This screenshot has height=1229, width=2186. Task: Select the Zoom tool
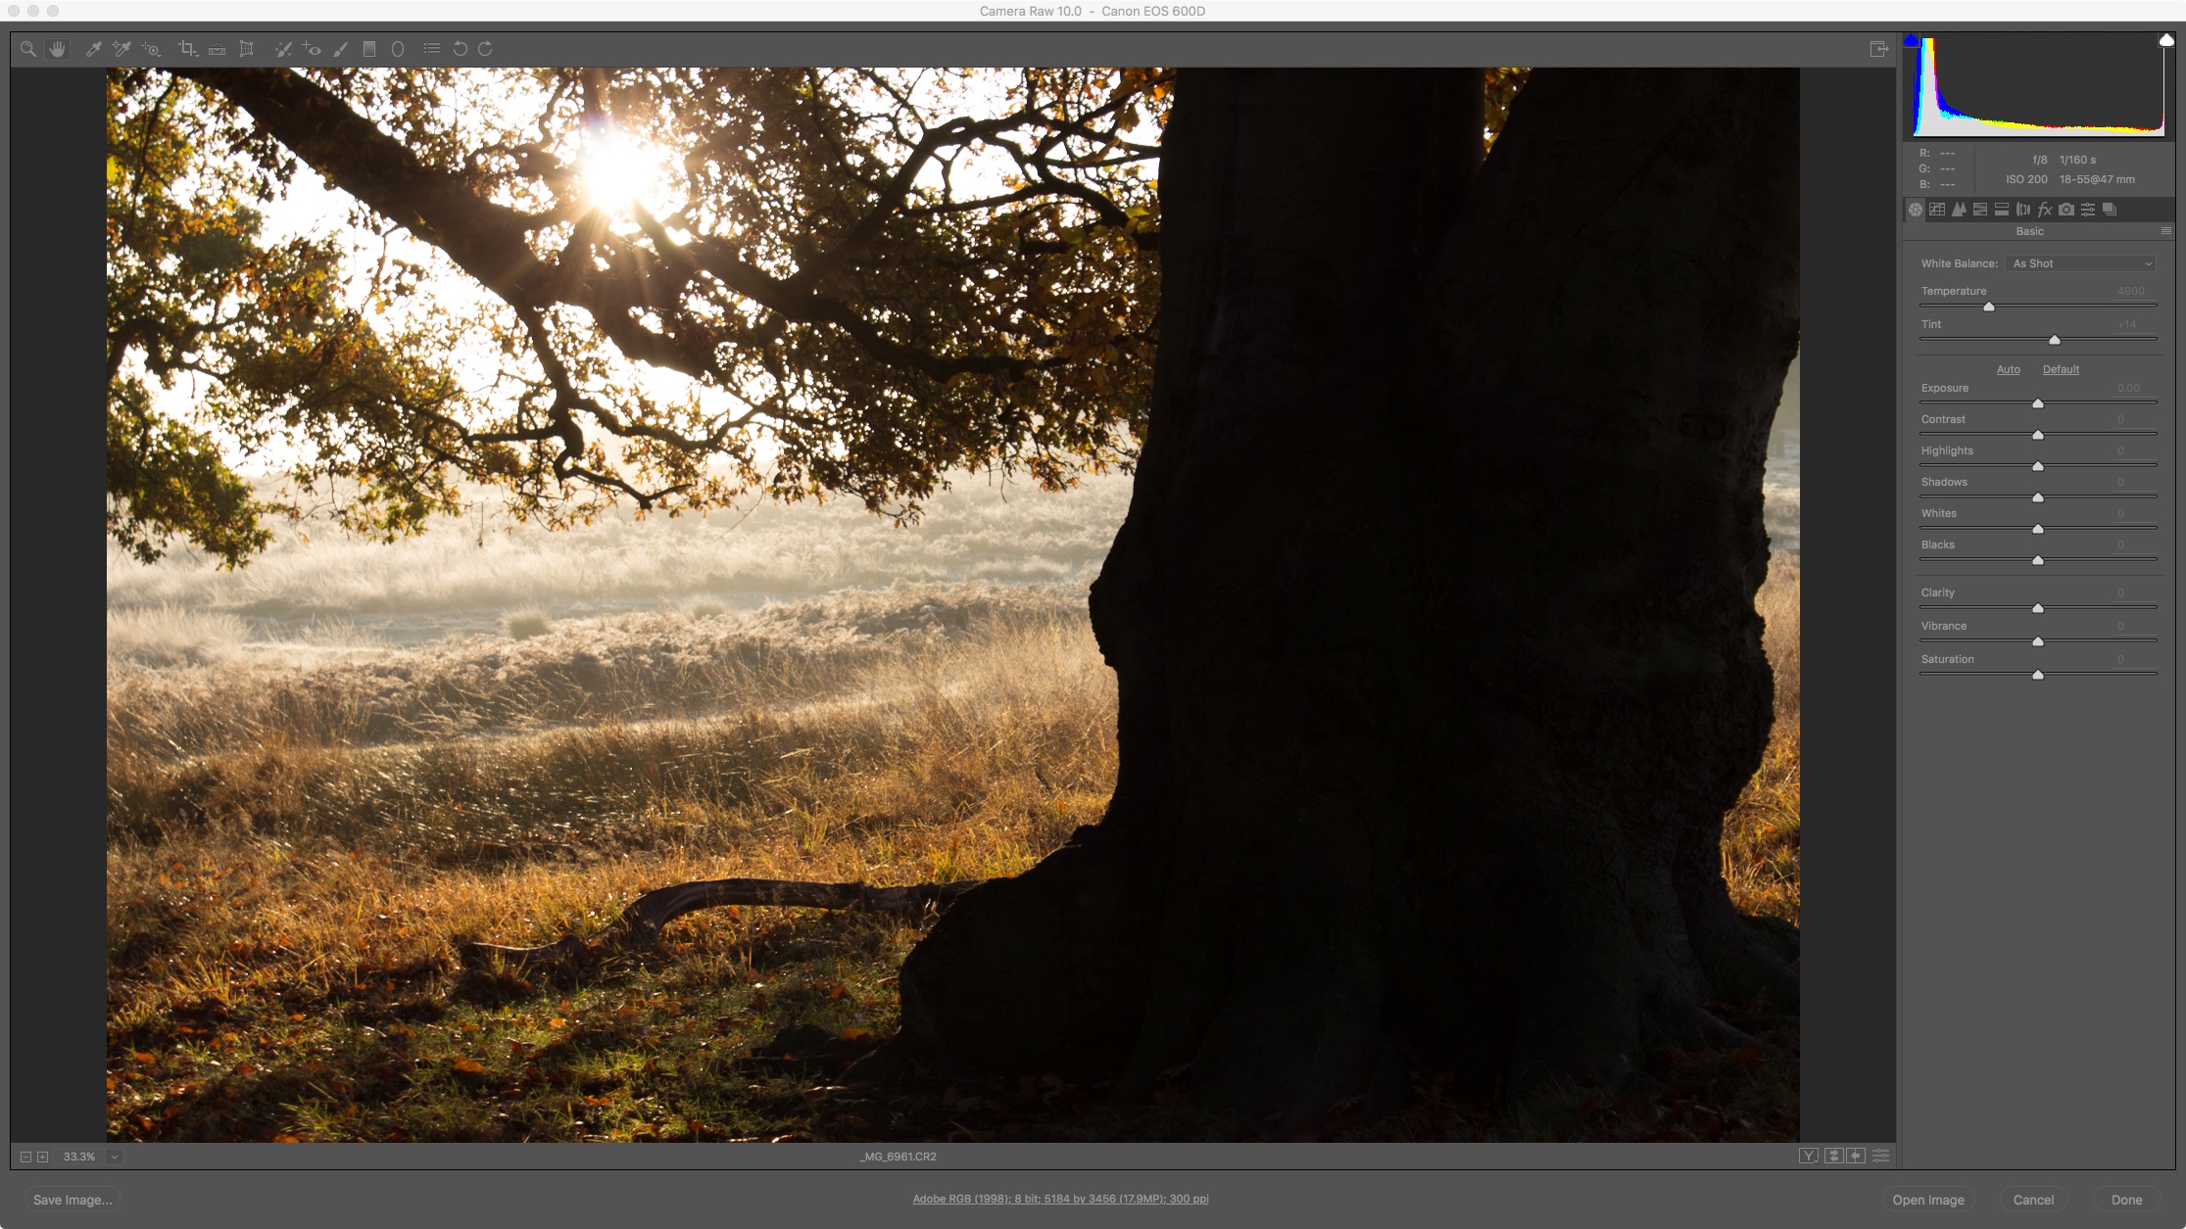click(x=27, y=49)
